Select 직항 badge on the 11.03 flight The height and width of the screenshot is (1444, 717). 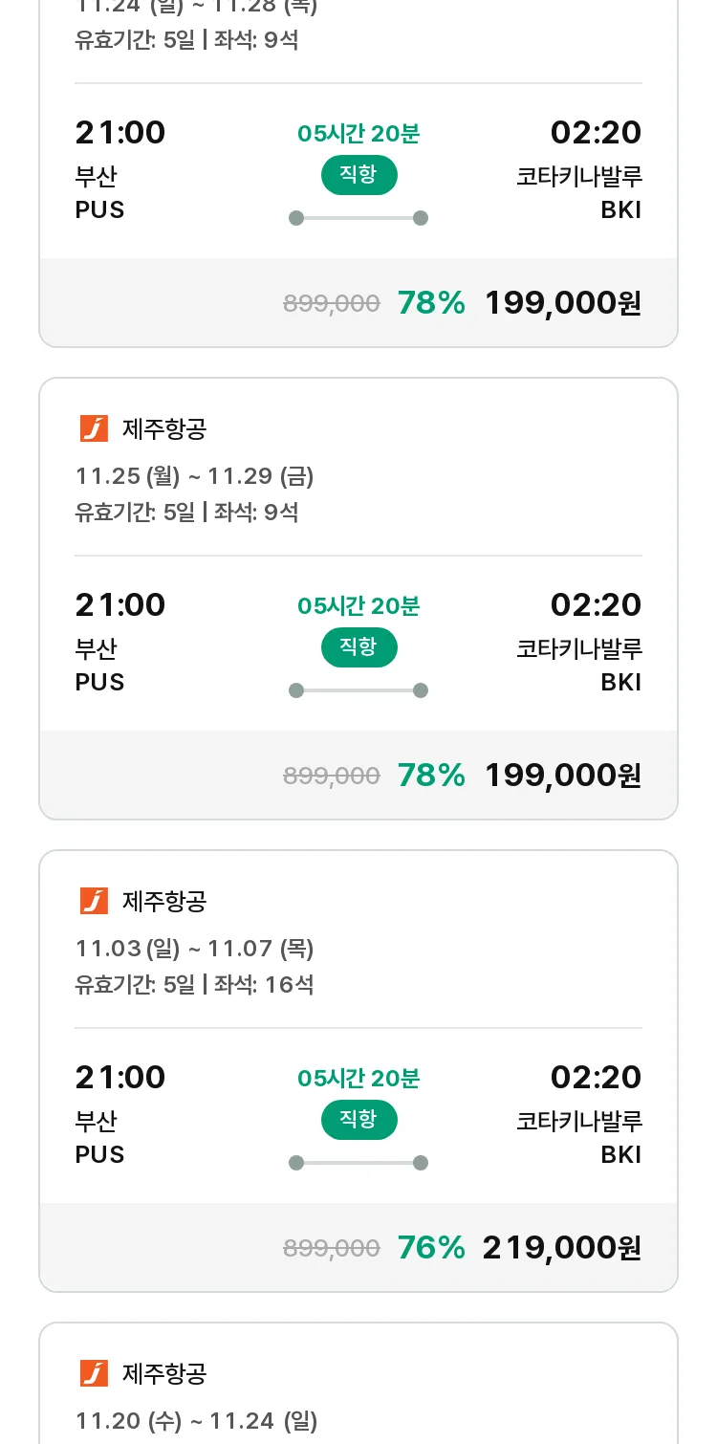tap(358, 1120)
